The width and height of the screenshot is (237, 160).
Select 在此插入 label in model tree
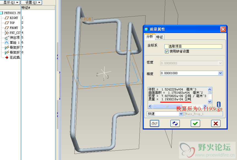15,57
